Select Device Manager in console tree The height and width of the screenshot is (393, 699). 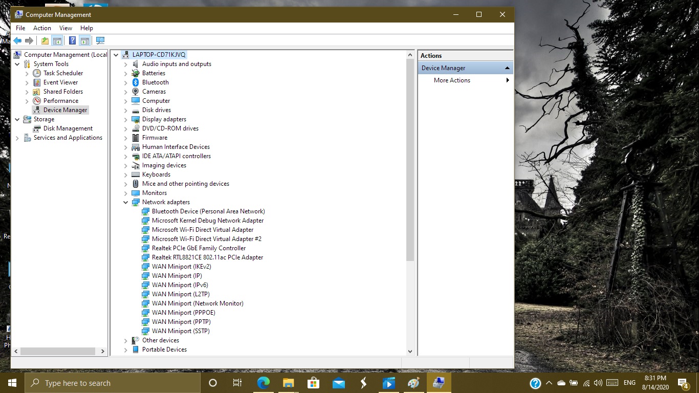[65, 110]
